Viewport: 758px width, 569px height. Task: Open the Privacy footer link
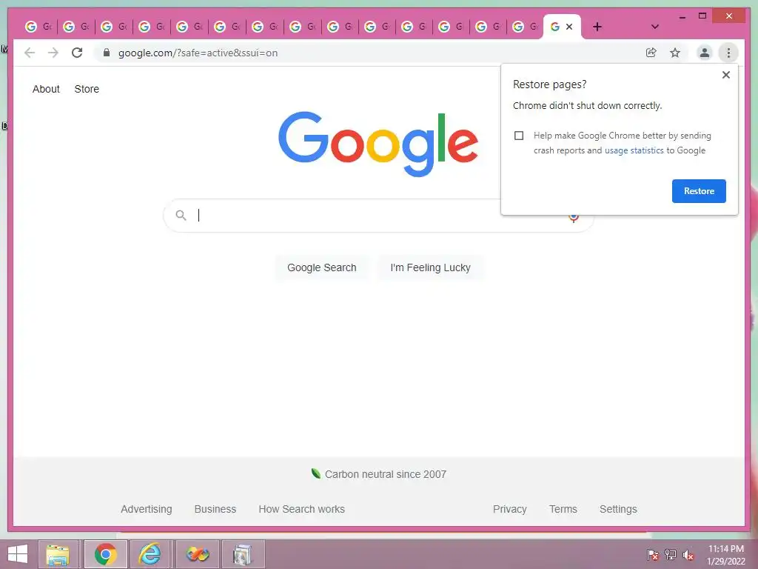pyautogui.click(x=509, y=509)
